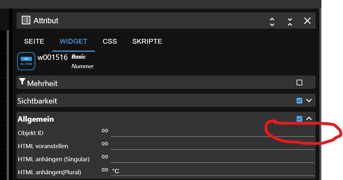The height and width of the screenshot is (180, 343).
Task: Toggle the Sichtbarkeit checkbox
Action: tap(299, 101)
